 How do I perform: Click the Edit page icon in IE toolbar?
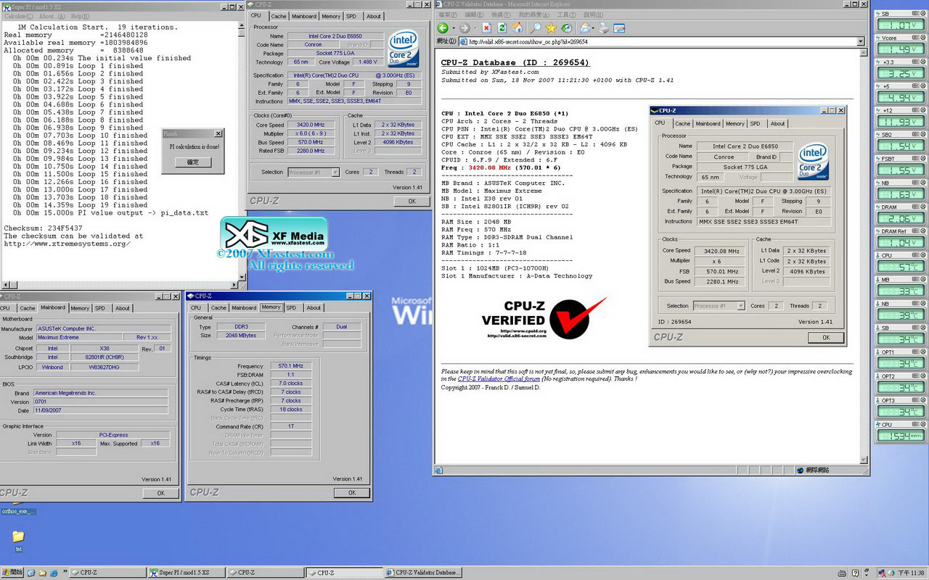pyautogui.click(x=619, y=28)
